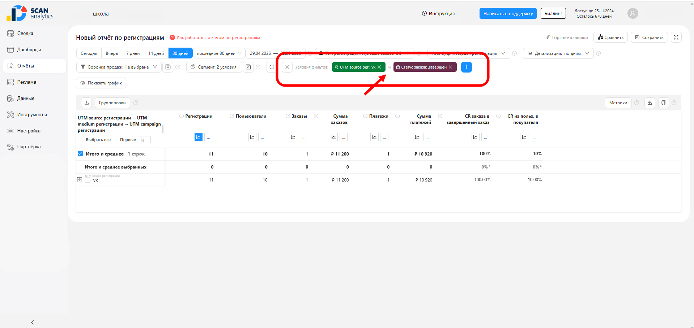Viewport: 694px width, 328px height.
Task: Click the Сравнить button
Action: pos(610,38)
